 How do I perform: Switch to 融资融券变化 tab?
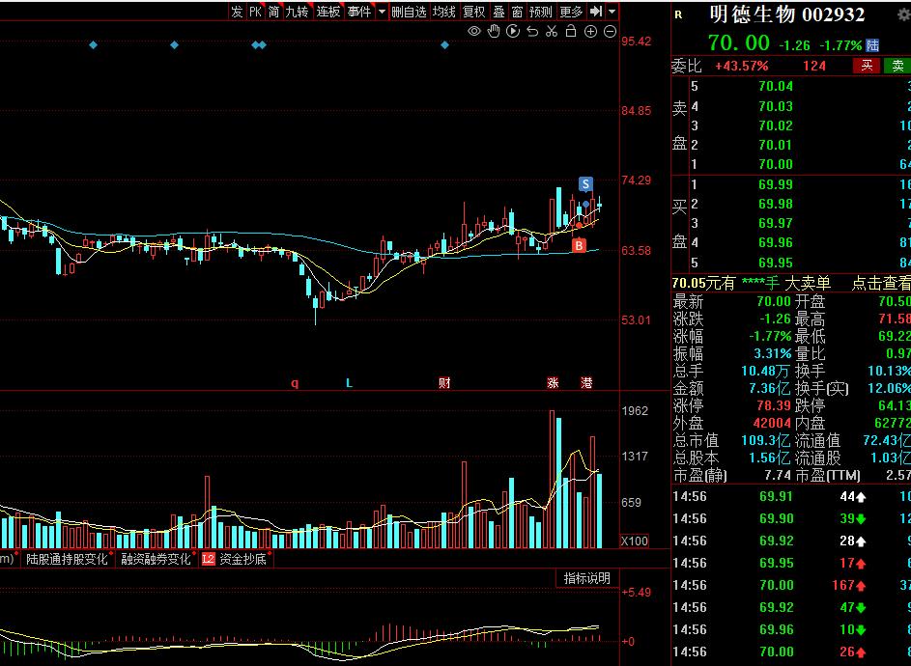click(156, 559)
